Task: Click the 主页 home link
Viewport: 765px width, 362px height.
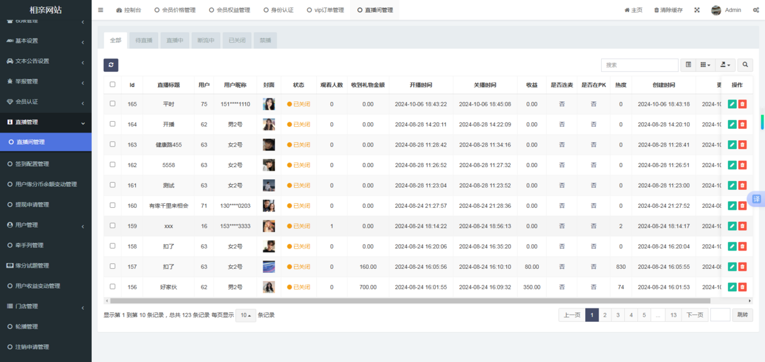Action: 633,10
